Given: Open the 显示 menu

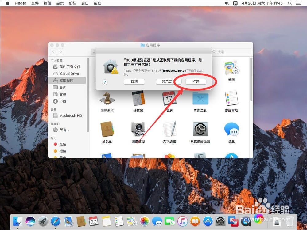Looking at the screenshot, I should click(x=60, y=3).
